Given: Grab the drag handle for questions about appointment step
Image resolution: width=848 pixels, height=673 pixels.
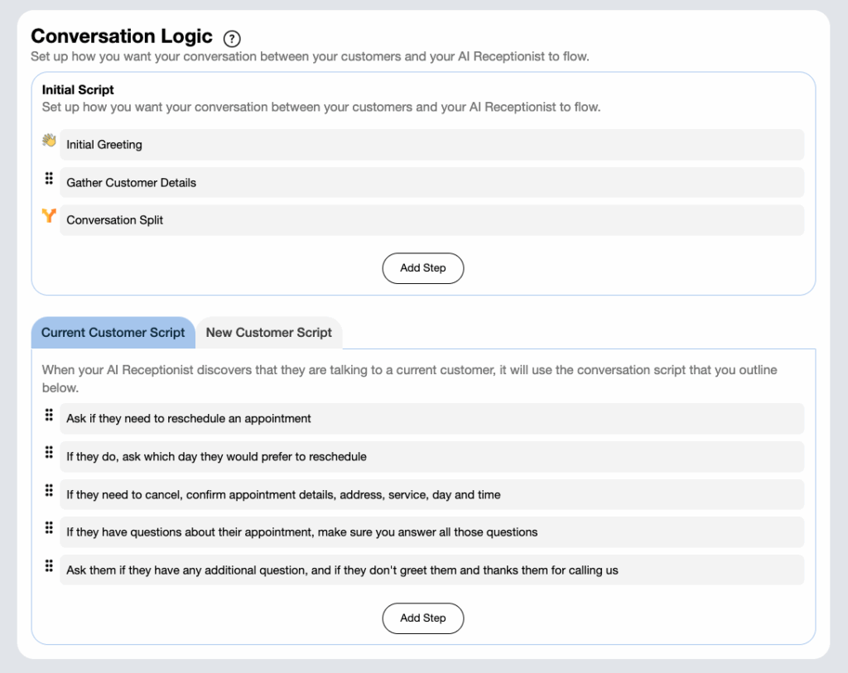Looking at the screenshot, I should tap(49, 527).
